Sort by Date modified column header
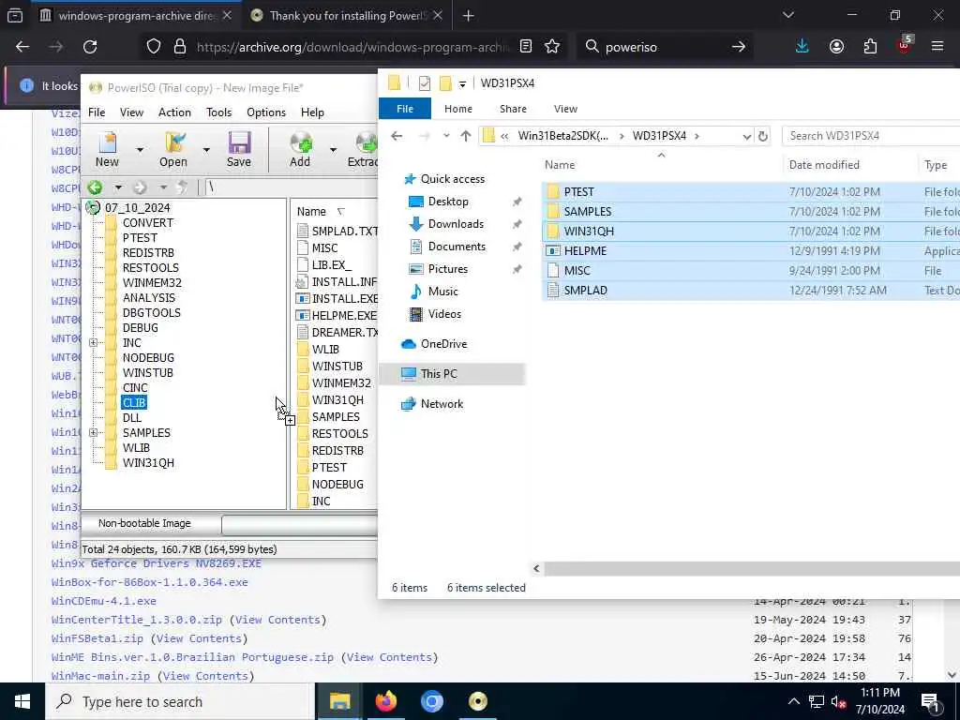This screenshot has width=960, height=720. (823, 165)
